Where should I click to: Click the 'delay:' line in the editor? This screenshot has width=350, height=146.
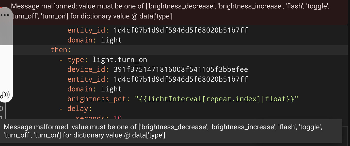pos(79,108)
